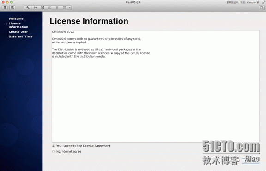Click the CD/DVD drive device icon
The image size is (266, 171).
coord(50,8)
